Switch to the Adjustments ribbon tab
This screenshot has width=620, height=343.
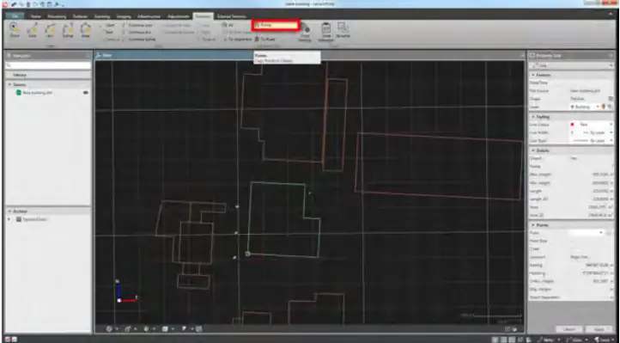178,16
